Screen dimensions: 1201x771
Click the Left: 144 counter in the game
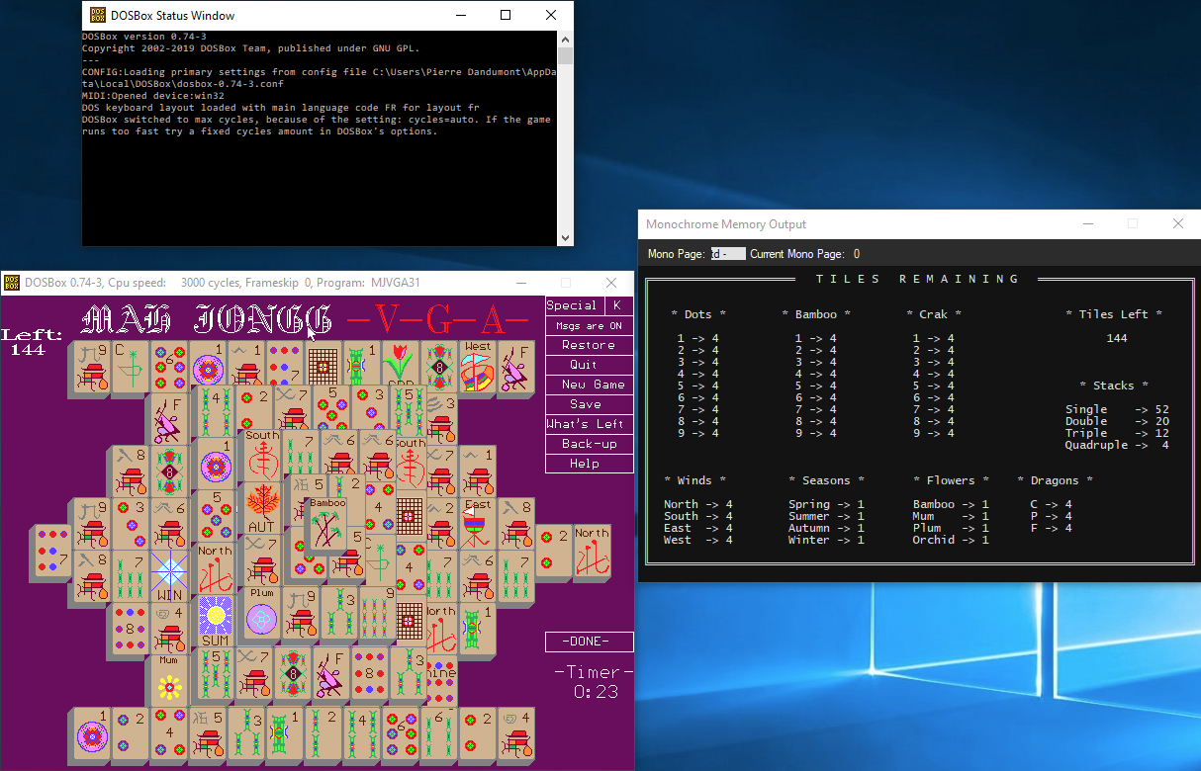(33, 342)
